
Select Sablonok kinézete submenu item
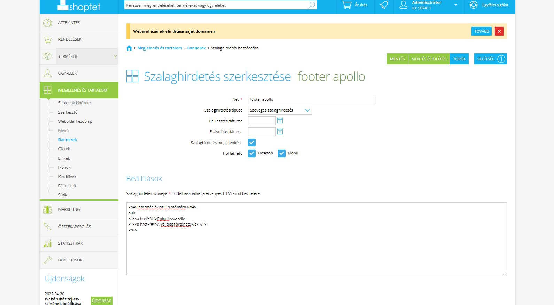[75, 103]
